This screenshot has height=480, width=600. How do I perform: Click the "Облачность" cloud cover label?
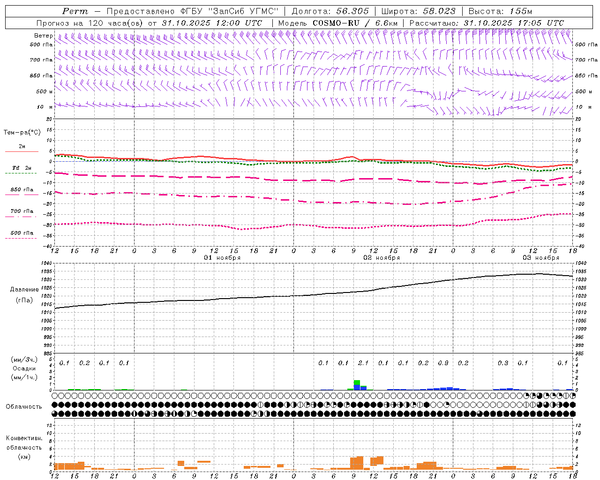point(24,406)
